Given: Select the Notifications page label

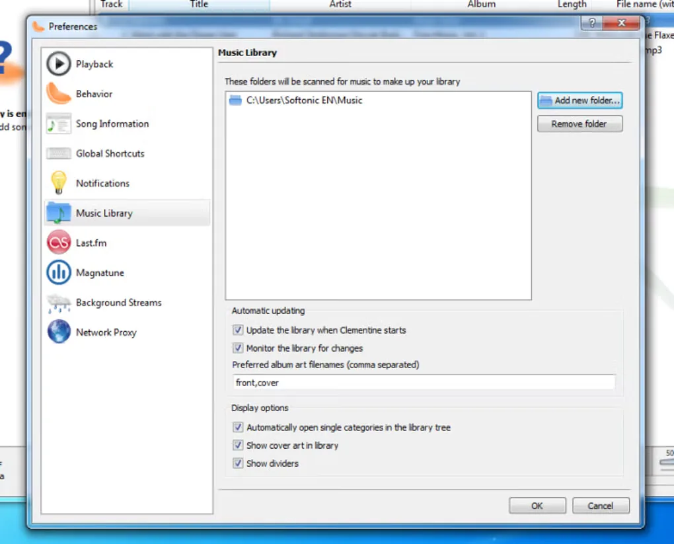Looking at the screenshot, I should coord(102,183).
